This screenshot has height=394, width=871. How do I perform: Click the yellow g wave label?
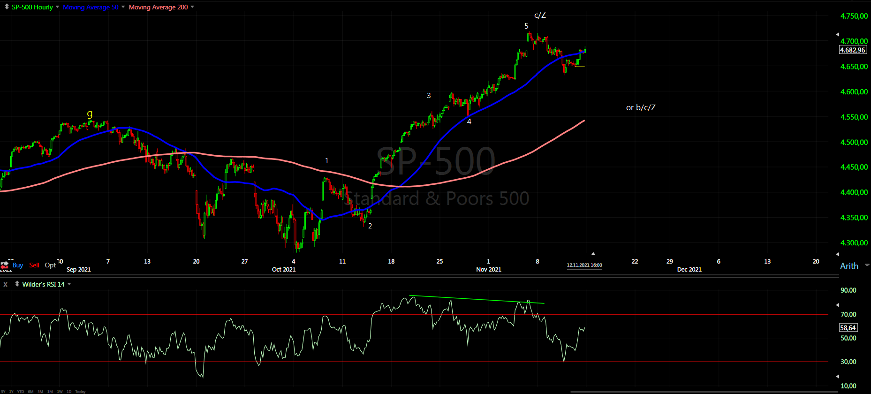(90, 114)
